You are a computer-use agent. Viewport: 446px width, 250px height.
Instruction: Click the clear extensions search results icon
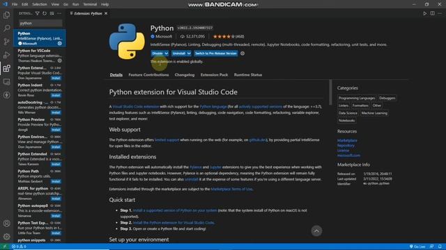point(52,13)
